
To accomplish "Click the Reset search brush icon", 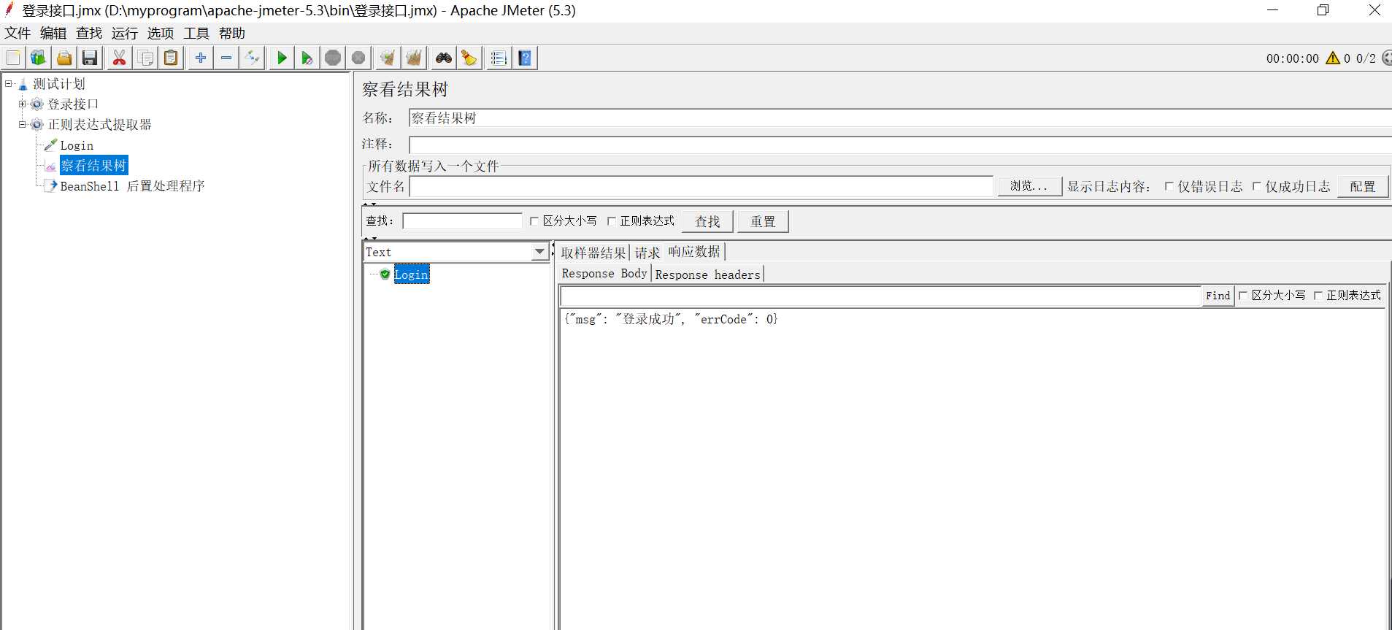I will pyautogui.click(x=469, y=58).
